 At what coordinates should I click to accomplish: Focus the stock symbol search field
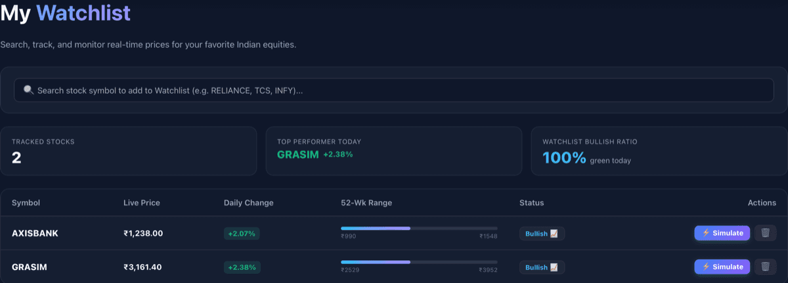click(394, 90)
